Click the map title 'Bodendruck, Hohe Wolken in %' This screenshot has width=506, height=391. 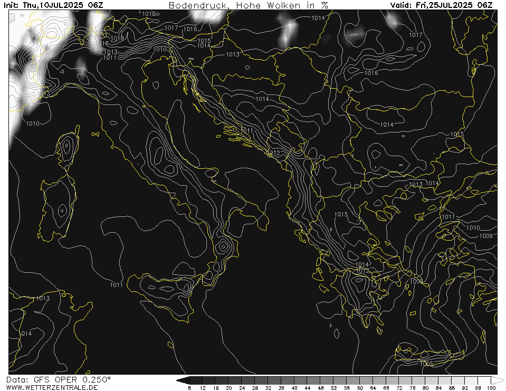(x=249, y=5)
